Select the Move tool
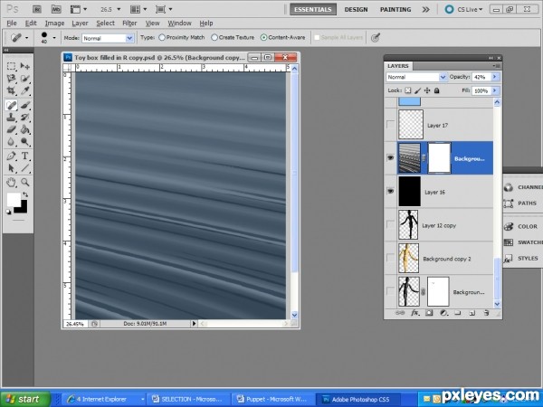This screenshot has width=543, height=407. 25,66
